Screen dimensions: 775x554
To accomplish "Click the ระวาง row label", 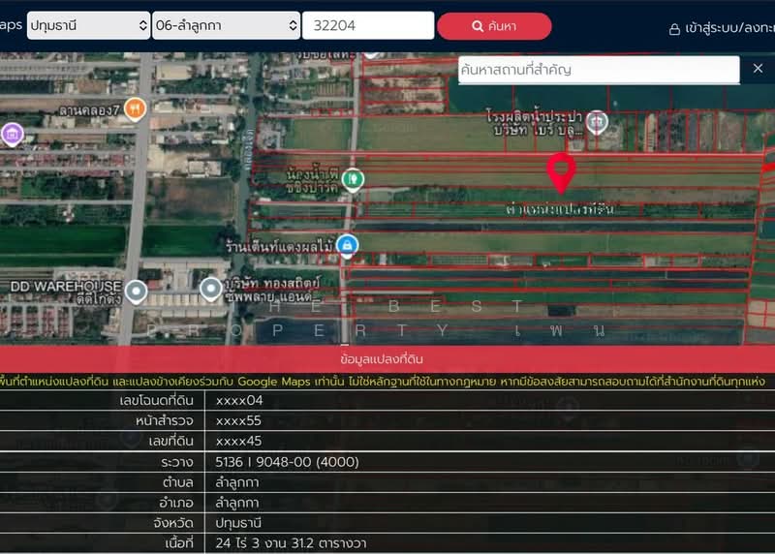I will pos(177,462).
